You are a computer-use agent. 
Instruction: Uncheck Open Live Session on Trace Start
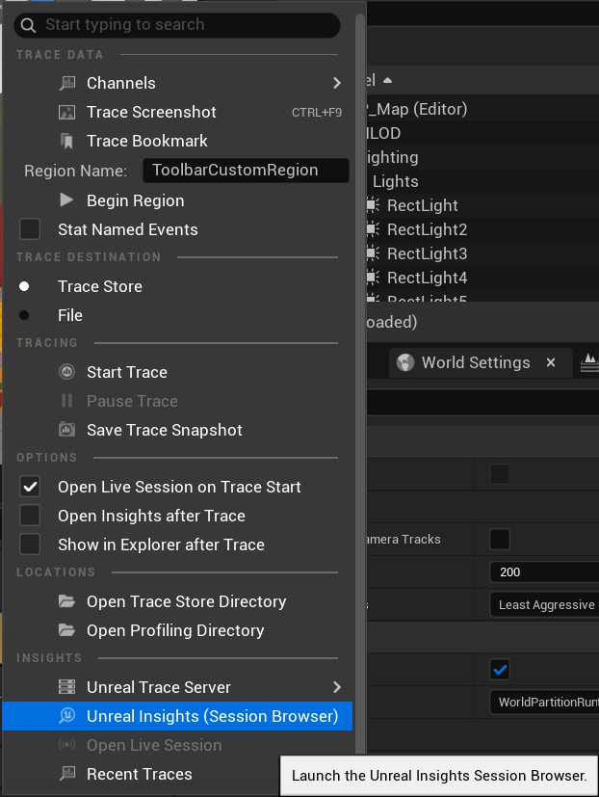click(x=30, y=487)
